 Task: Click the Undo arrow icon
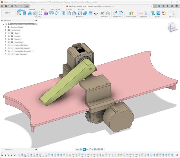pyautogui.click(x=16, y=6)
